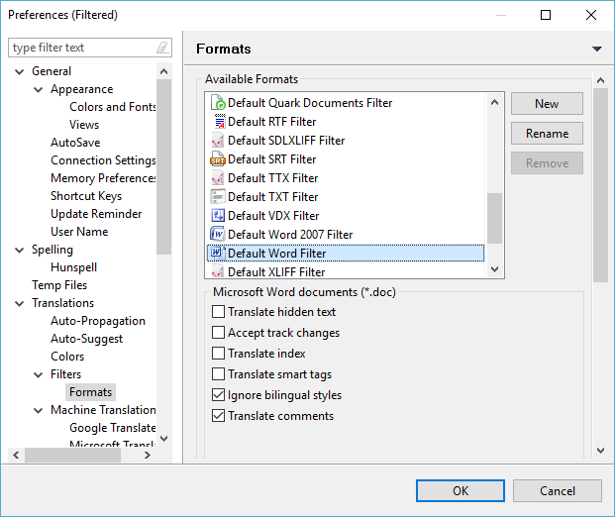Open Auto-Propagation settings
Viewport: 615px width, 517px height.
(98, 321)
